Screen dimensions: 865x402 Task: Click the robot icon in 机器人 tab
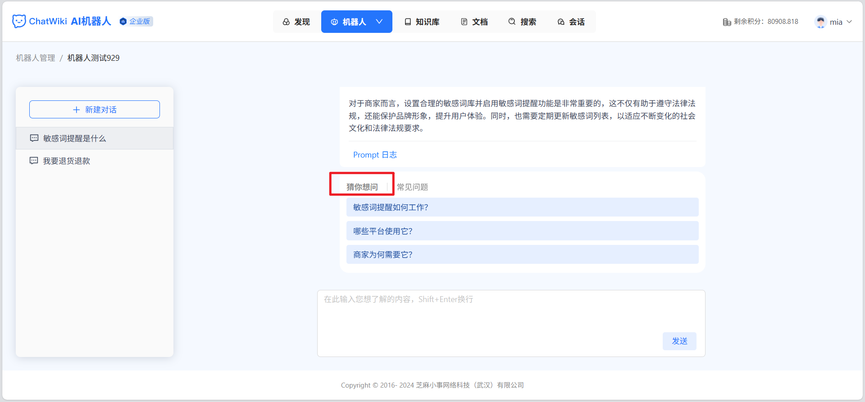coord(334,22)
